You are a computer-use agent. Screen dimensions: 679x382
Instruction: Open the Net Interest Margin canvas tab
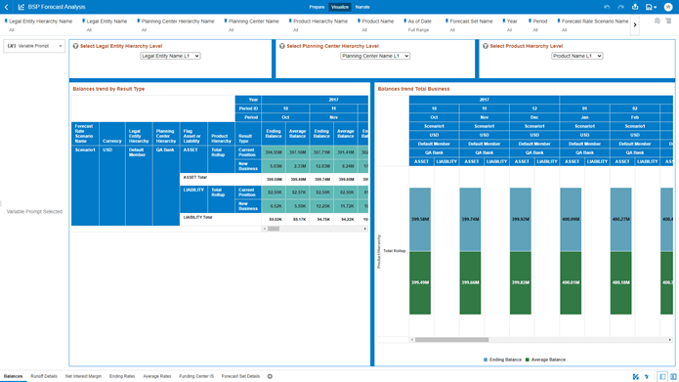tap(83, 376)
